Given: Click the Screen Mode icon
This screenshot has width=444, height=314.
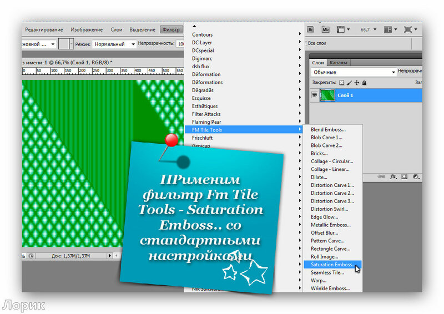Looking at the screenshot, I should tap(408, 29).
